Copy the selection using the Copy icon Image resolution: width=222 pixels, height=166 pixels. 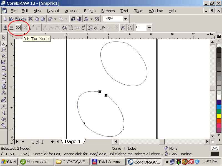coord(37,19)
